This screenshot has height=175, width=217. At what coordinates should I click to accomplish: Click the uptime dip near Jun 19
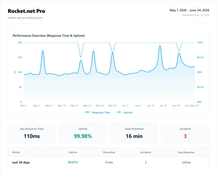(x=179, y=51)
